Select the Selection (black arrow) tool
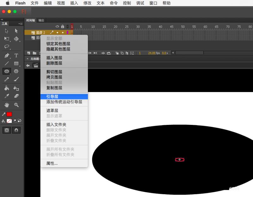This screenshot has height=197, width=253. click(x=7, y=31)
